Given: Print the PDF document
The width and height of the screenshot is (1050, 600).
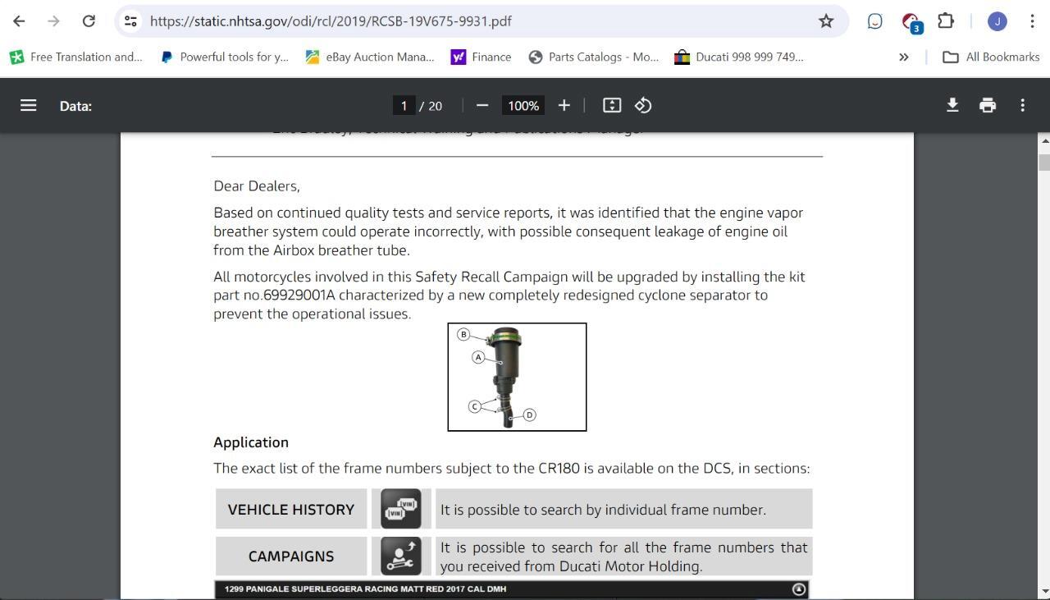Looking at the screenshot, I should 988,105.
